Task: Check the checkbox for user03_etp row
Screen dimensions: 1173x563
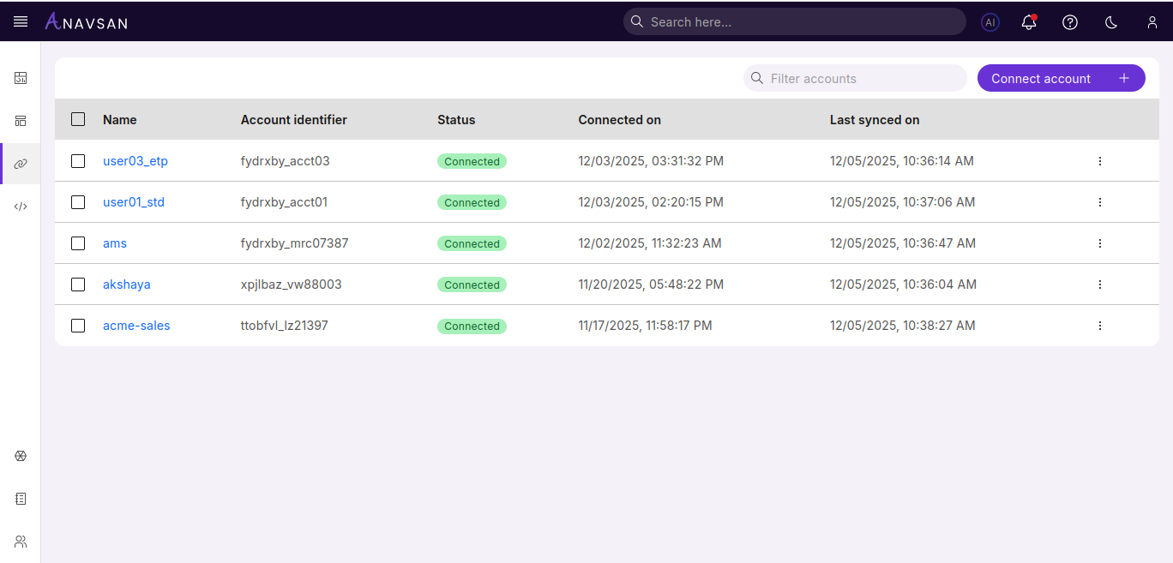Action: [78, 161]
